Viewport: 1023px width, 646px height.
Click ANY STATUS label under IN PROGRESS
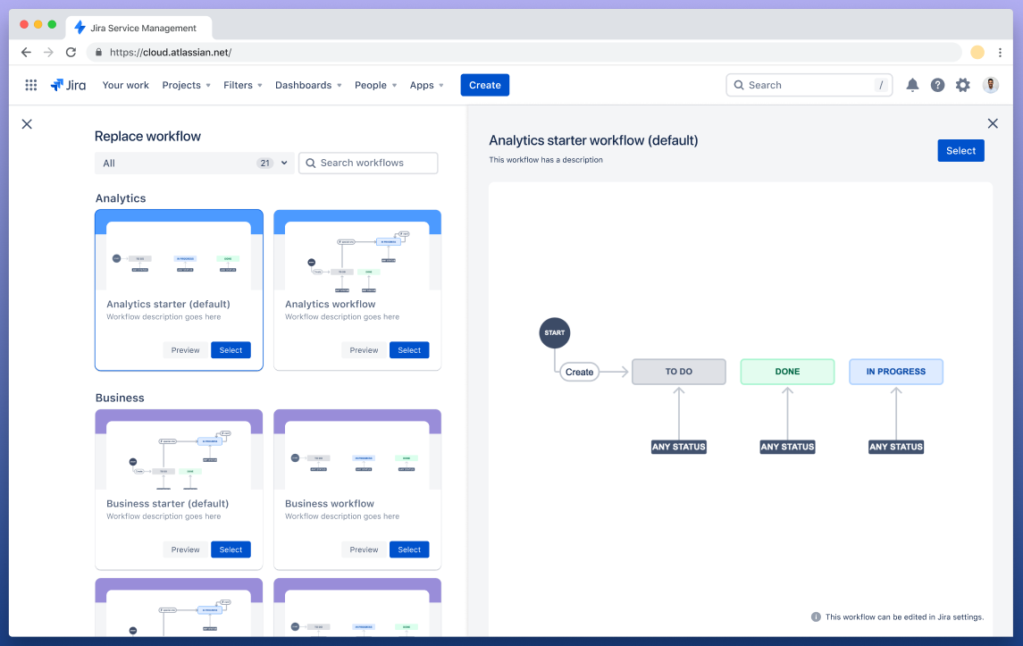[896, 447]
